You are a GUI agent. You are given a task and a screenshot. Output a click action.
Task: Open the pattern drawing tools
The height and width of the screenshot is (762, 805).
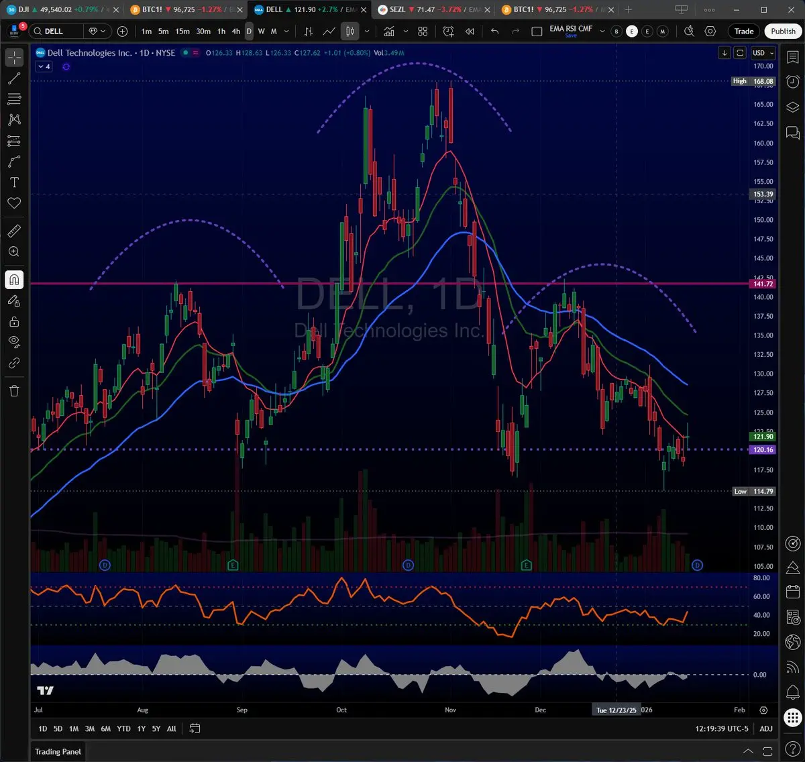coord(14,120)
